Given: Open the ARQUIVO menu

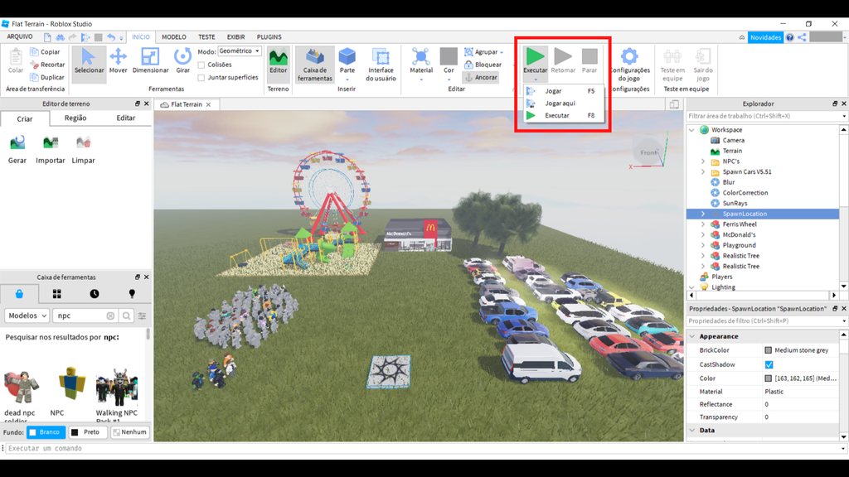Looking at the screenshot, I should pos(20,36).
